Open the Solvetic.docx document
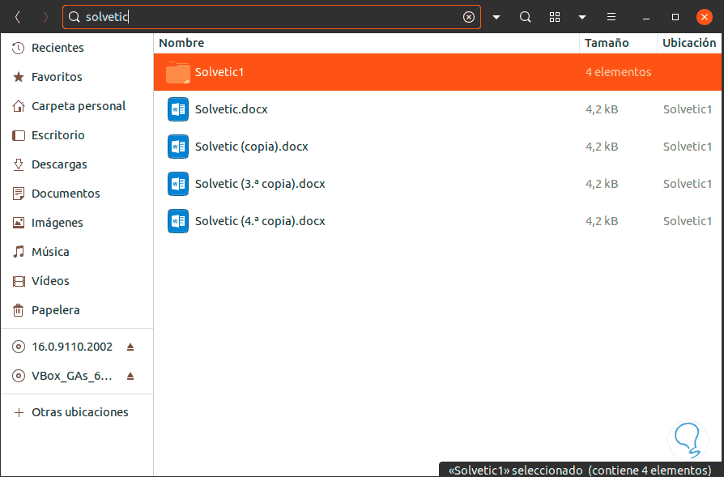 [x=232, y=109]
